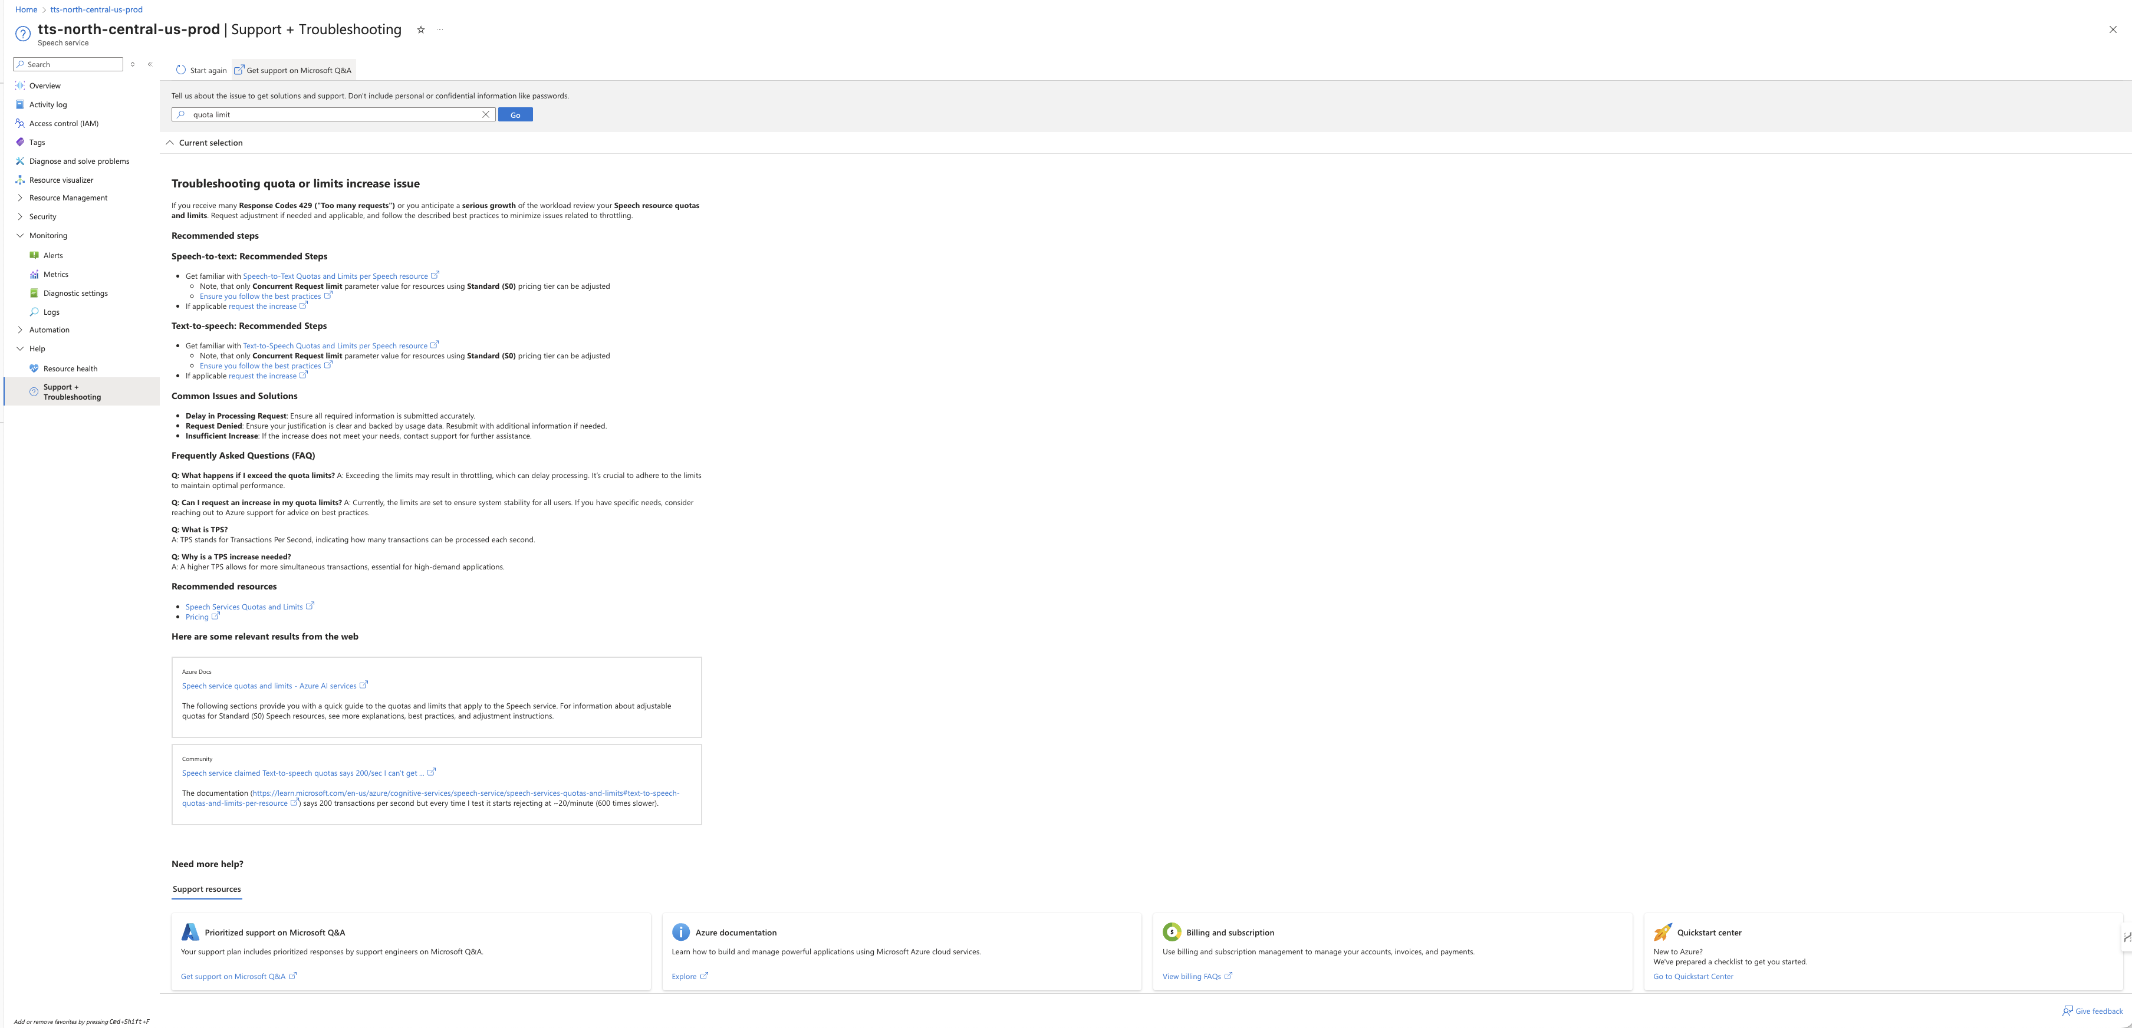Viewport: 2132px width, 1028px height.
Task: Open the more options ellipsis in title
Action: pyautogui.click(x=439, y=30)
